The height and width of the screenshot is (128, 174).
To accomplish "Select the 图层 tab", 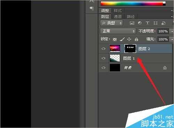I will pyautogui.click(x=105, y=17).
